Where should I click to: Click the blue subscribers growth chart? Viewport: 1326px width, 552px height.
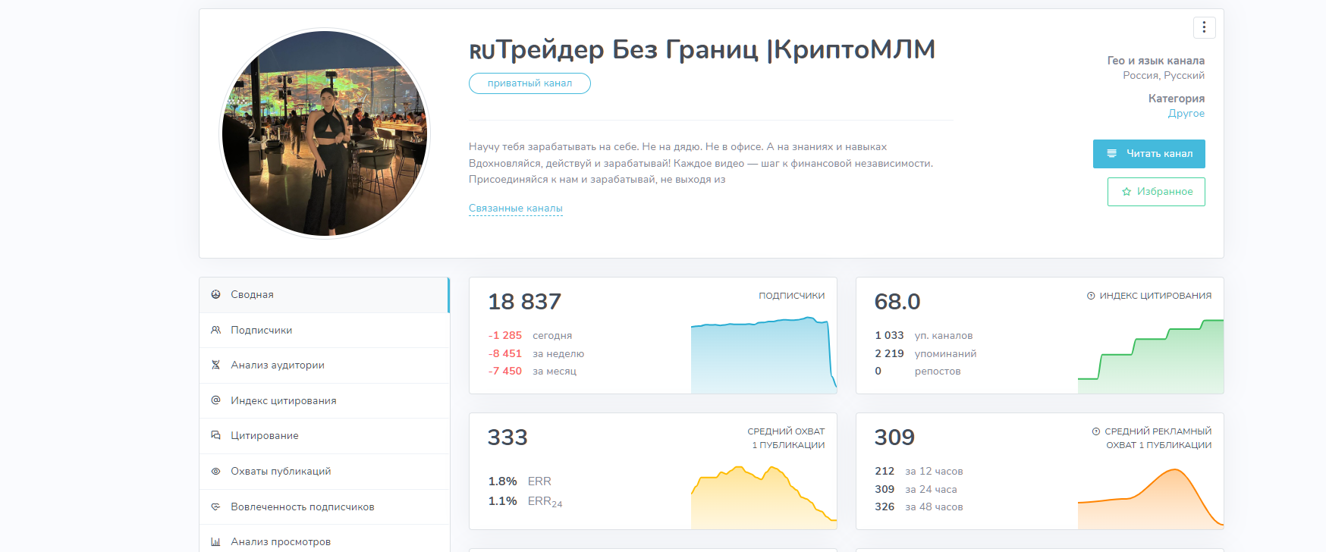(x=764, y=355)
